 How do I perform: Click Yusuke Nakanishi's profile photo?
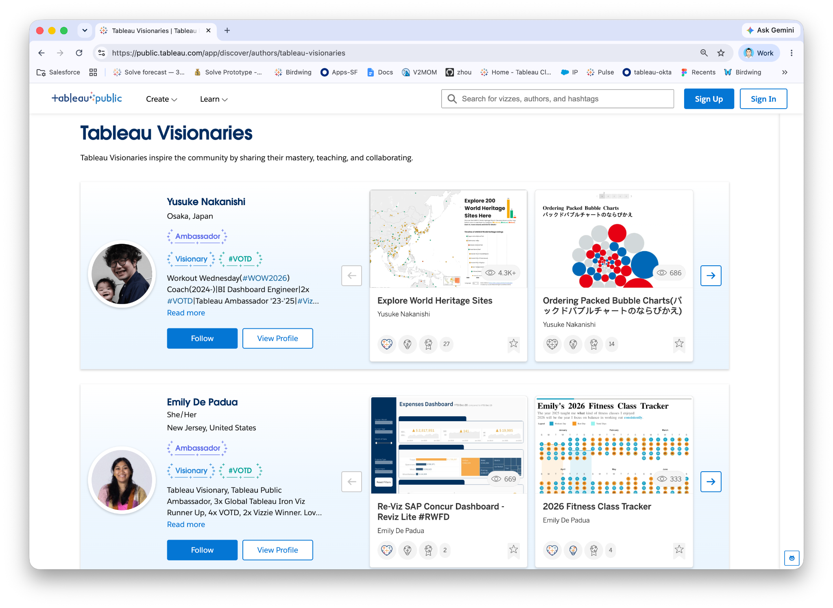(122, 274)
